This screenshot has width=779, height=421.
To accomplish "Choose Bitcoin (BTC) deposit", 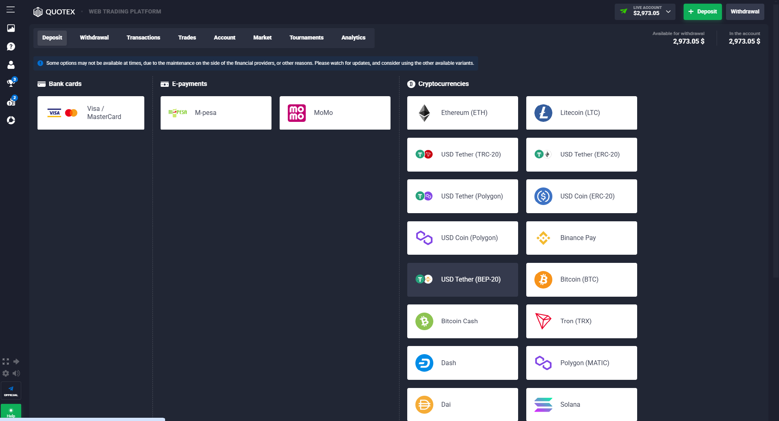I will [x=582, y=280].
